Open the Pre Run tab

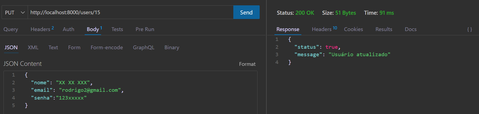point(145,29)
